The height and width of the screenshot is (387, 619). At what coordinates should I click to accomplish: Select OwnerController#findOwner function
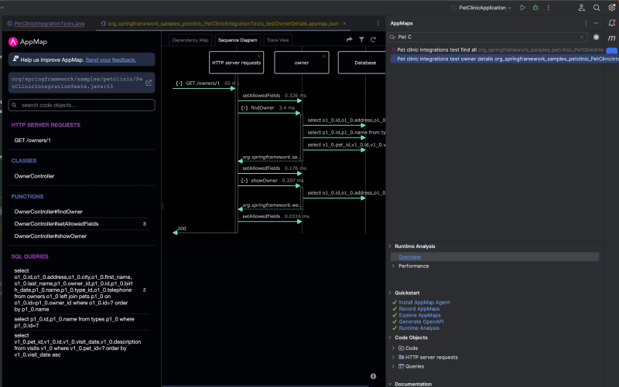[49, 212]
